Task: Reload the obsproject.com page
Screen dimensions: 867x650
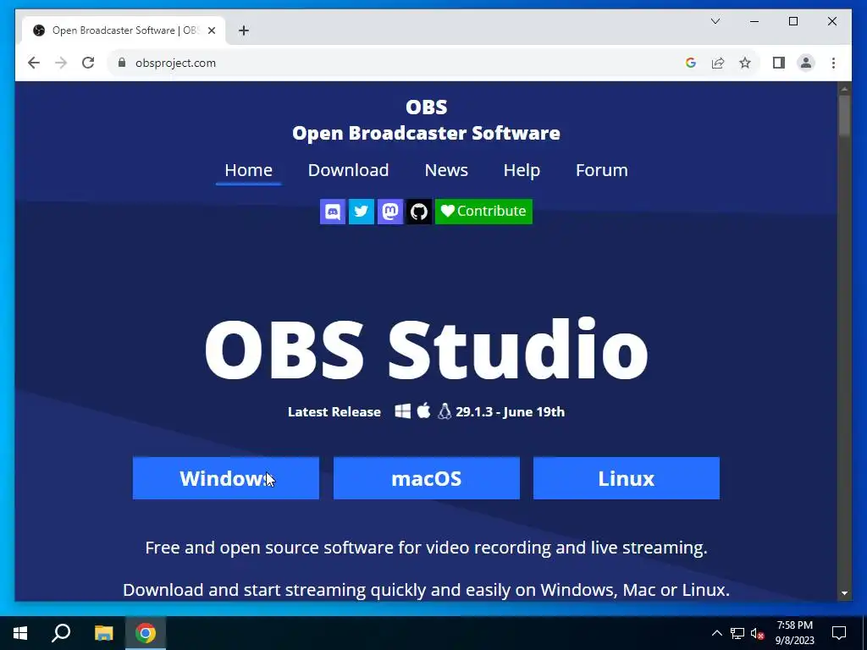Action: coord(88,63)
